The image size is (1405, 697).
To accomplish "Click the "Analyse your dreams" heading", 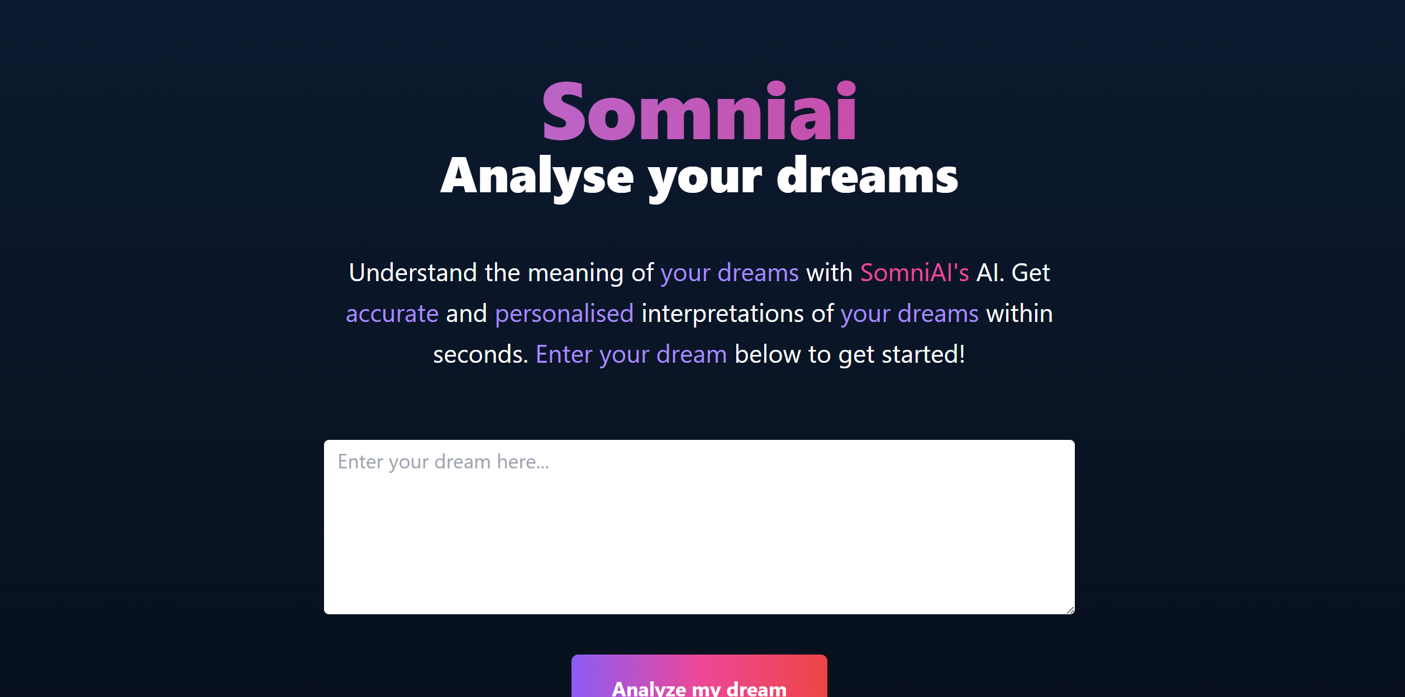I will pos(699,177).
